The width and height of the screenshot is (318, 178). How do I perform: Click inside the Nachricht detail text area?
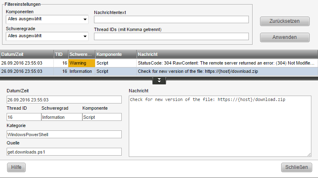click(x=220, y=126)
